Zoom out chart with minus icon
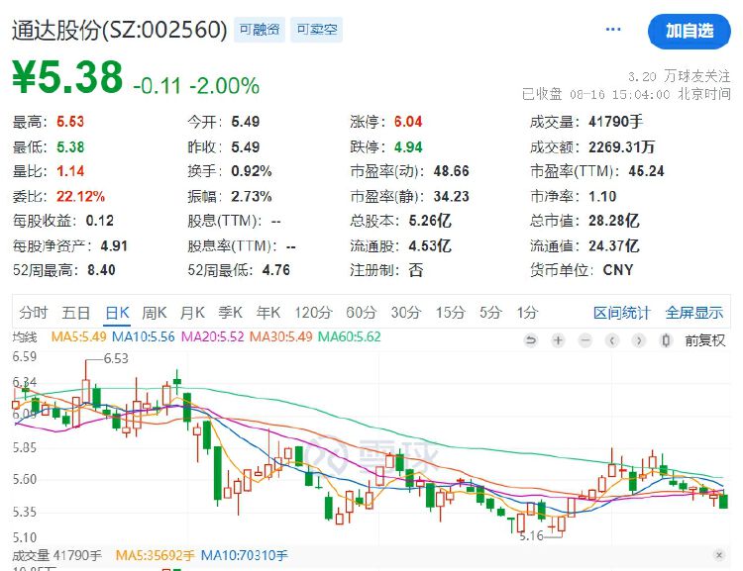The height and width of the screenshot is (571, 743). tap(585, 340)
